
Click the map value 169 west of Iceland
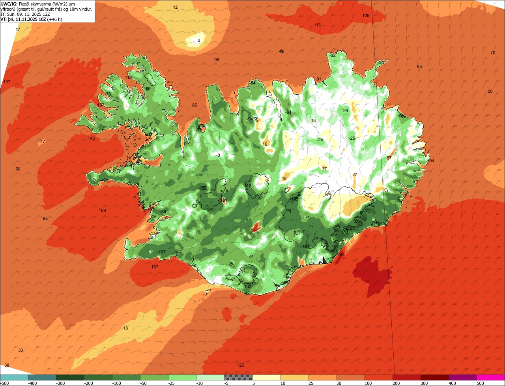coord(102,210)
